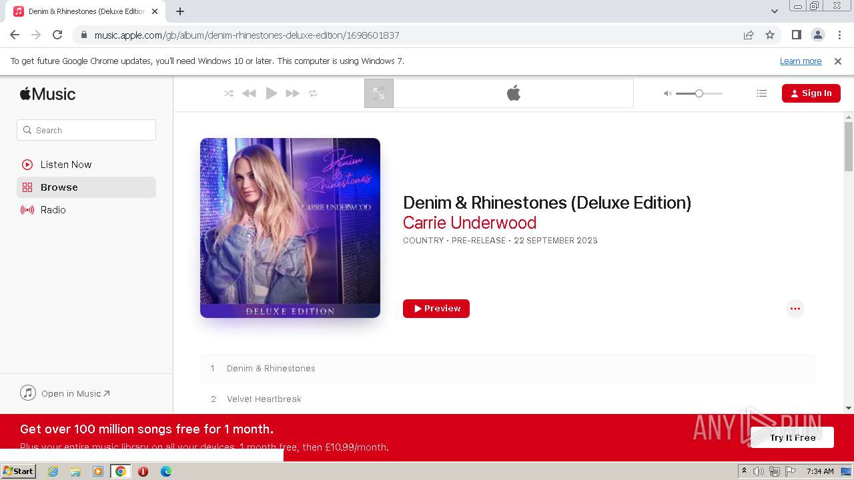Focus the Search field in the sidebar
The image size is (854, 480).
click(86, 130)
